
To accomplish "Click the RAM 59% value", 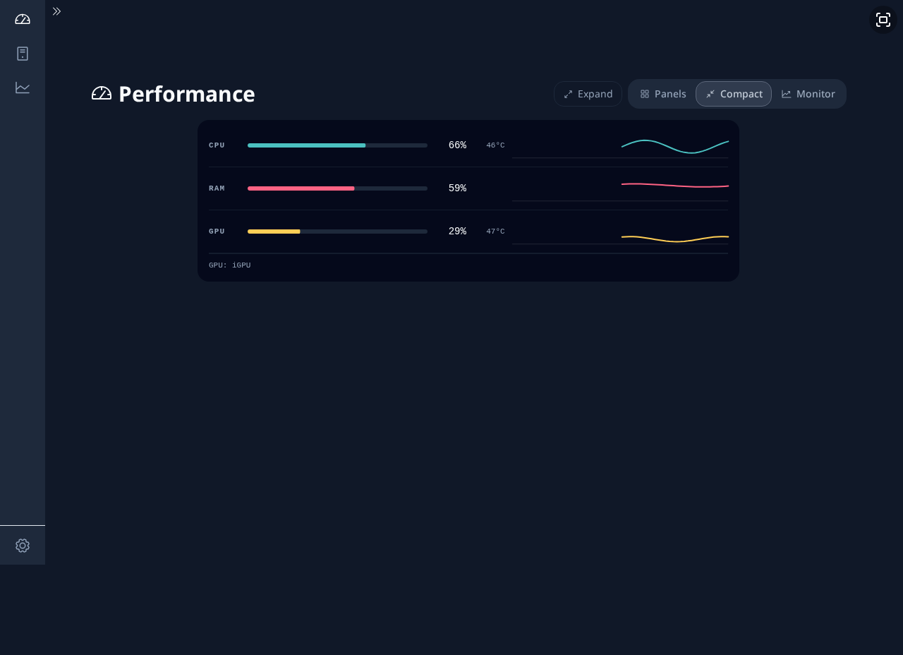I will pyautogui.click(x=457, y=188).
